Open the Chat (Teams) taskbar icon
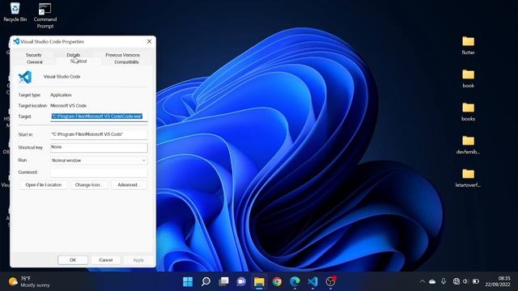 (241, 281)
